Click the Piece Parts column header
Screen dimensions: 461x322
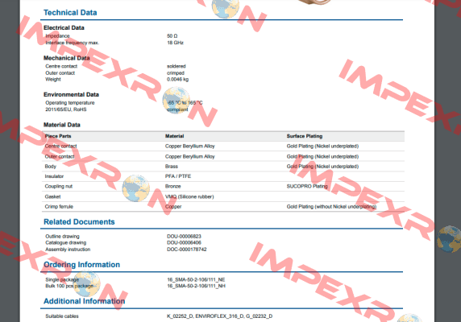click(58, 136)
